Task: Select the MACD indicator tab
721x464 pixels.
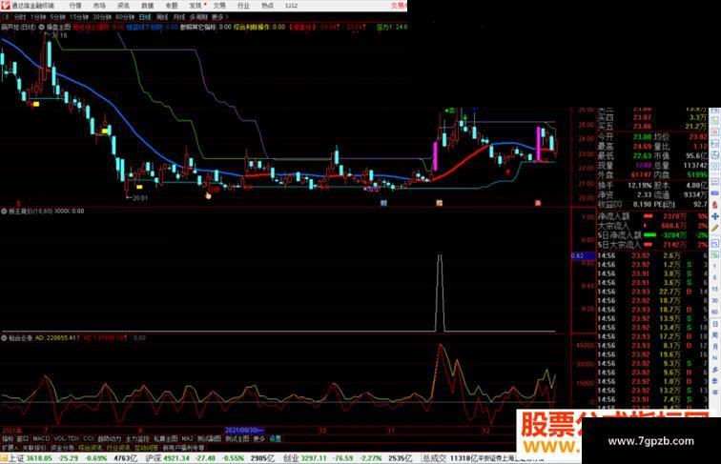Action: (41, 438)
